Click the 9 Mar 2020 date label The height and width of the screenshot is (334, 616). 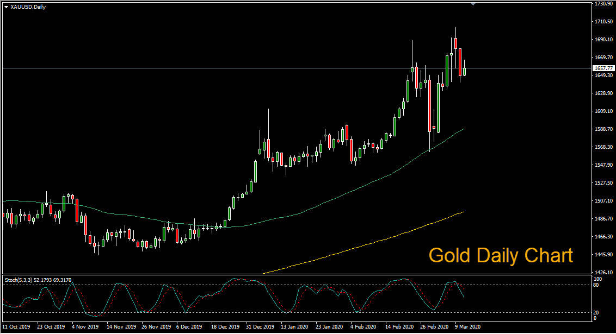point(467,326)
